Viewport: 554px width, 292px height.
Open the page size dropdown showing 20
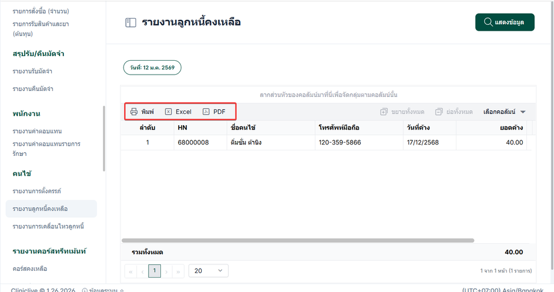click(208, 271)
